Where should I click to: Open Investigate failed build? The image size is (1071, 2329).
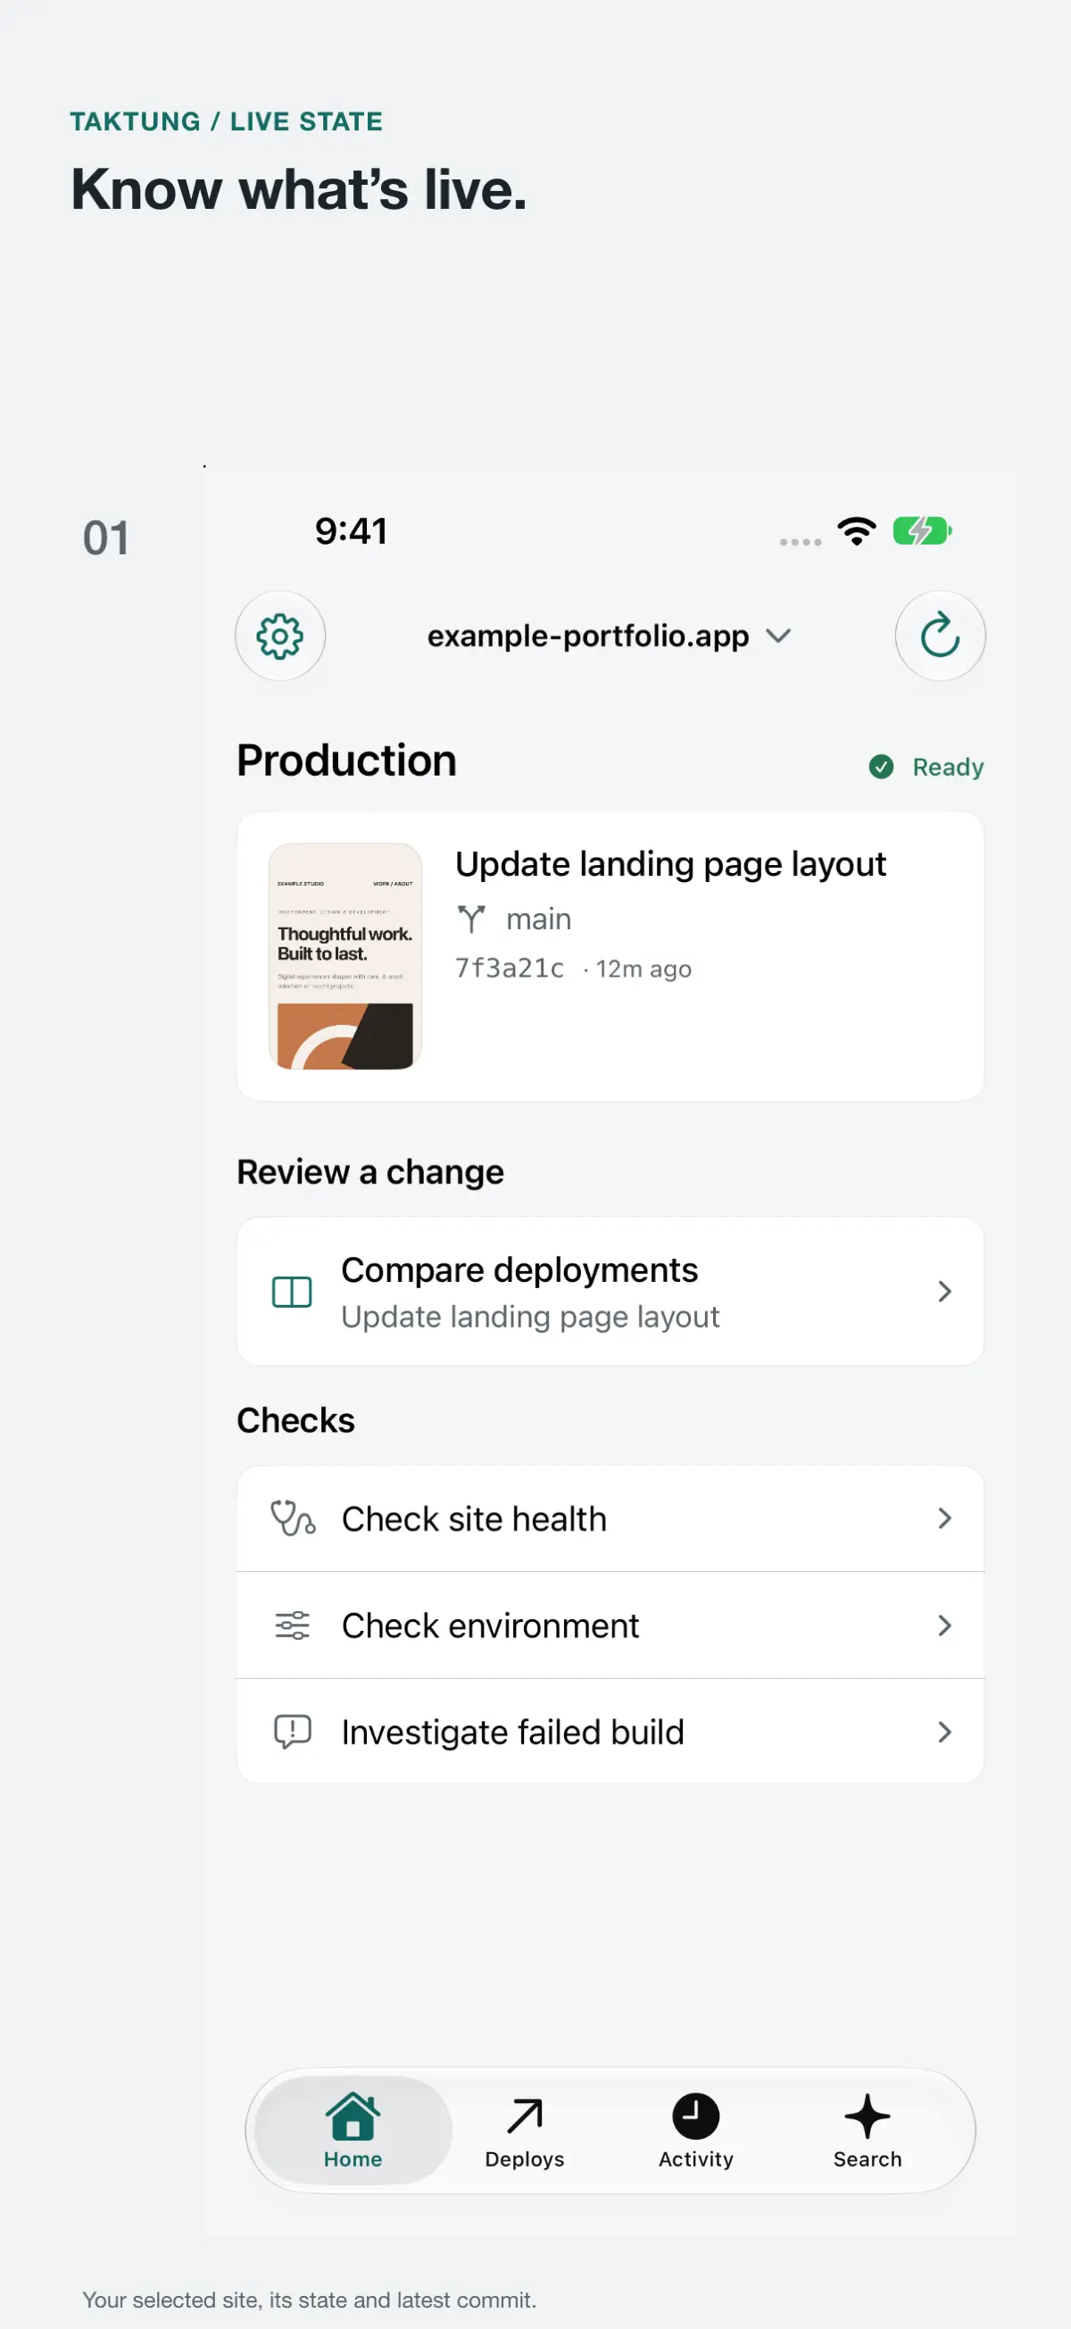[610, 1733]
